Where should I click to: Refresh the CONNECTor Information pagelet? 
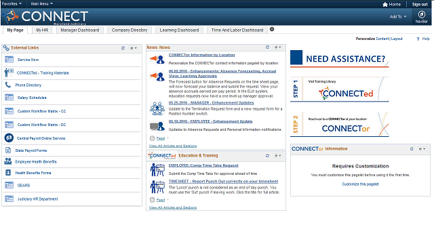pos(412,149)
